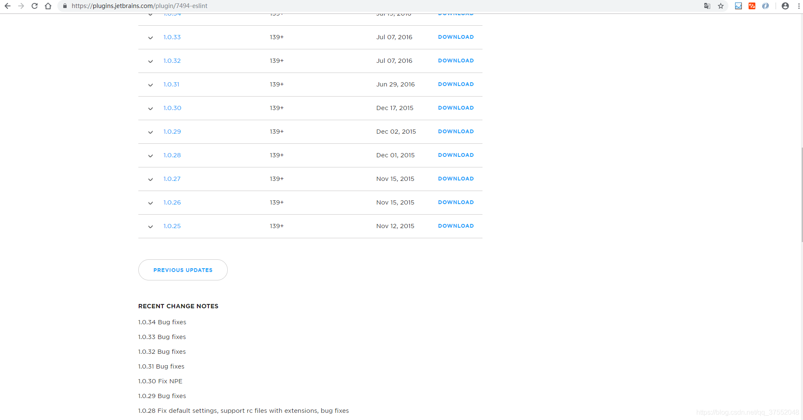Open the Chrome three-dot menu

799,6
